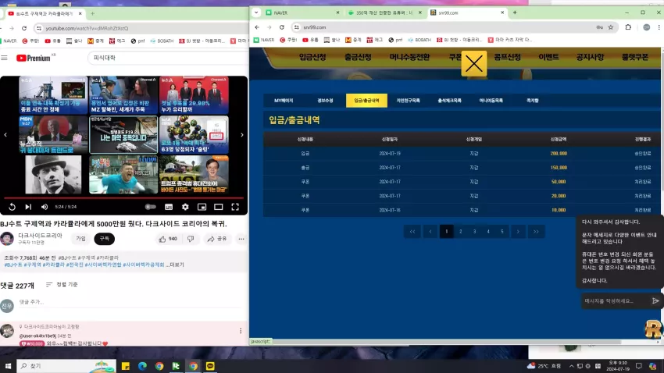Image resolution: width=664 pixels, height=373 pixels.
Task: Switch to the 정보수정 tab
Action: pos(325,101)
